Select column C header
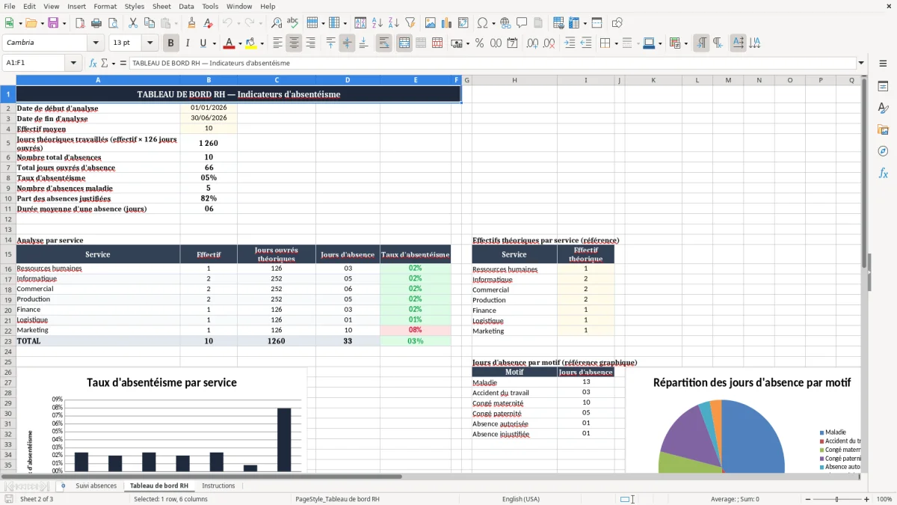The width and height of the screenshot is (897, 505). [277, 80]
